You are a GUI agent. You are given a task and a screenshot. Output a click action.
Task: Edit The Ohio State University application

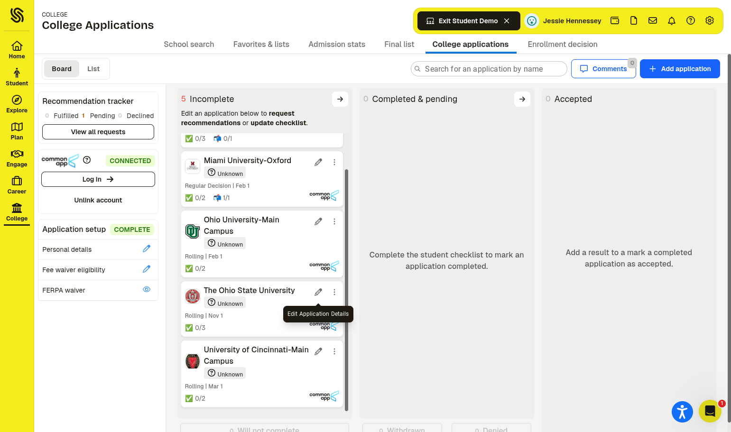click(318, 292)
